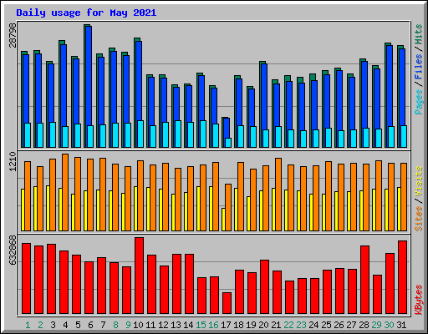Click day 5 on the x-axis
This screenshot has width=428, height=334.
tap(78, 325)
